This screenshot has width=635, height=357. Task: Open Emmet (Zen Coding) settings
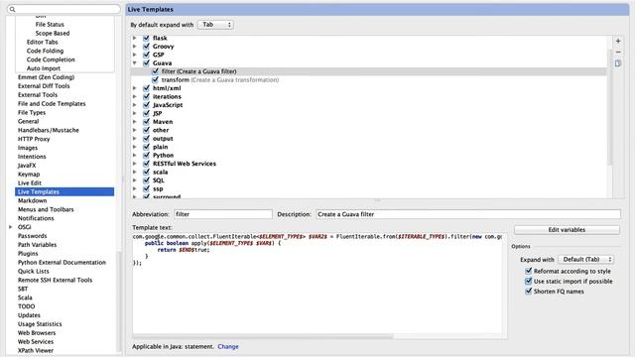point(47,77)
